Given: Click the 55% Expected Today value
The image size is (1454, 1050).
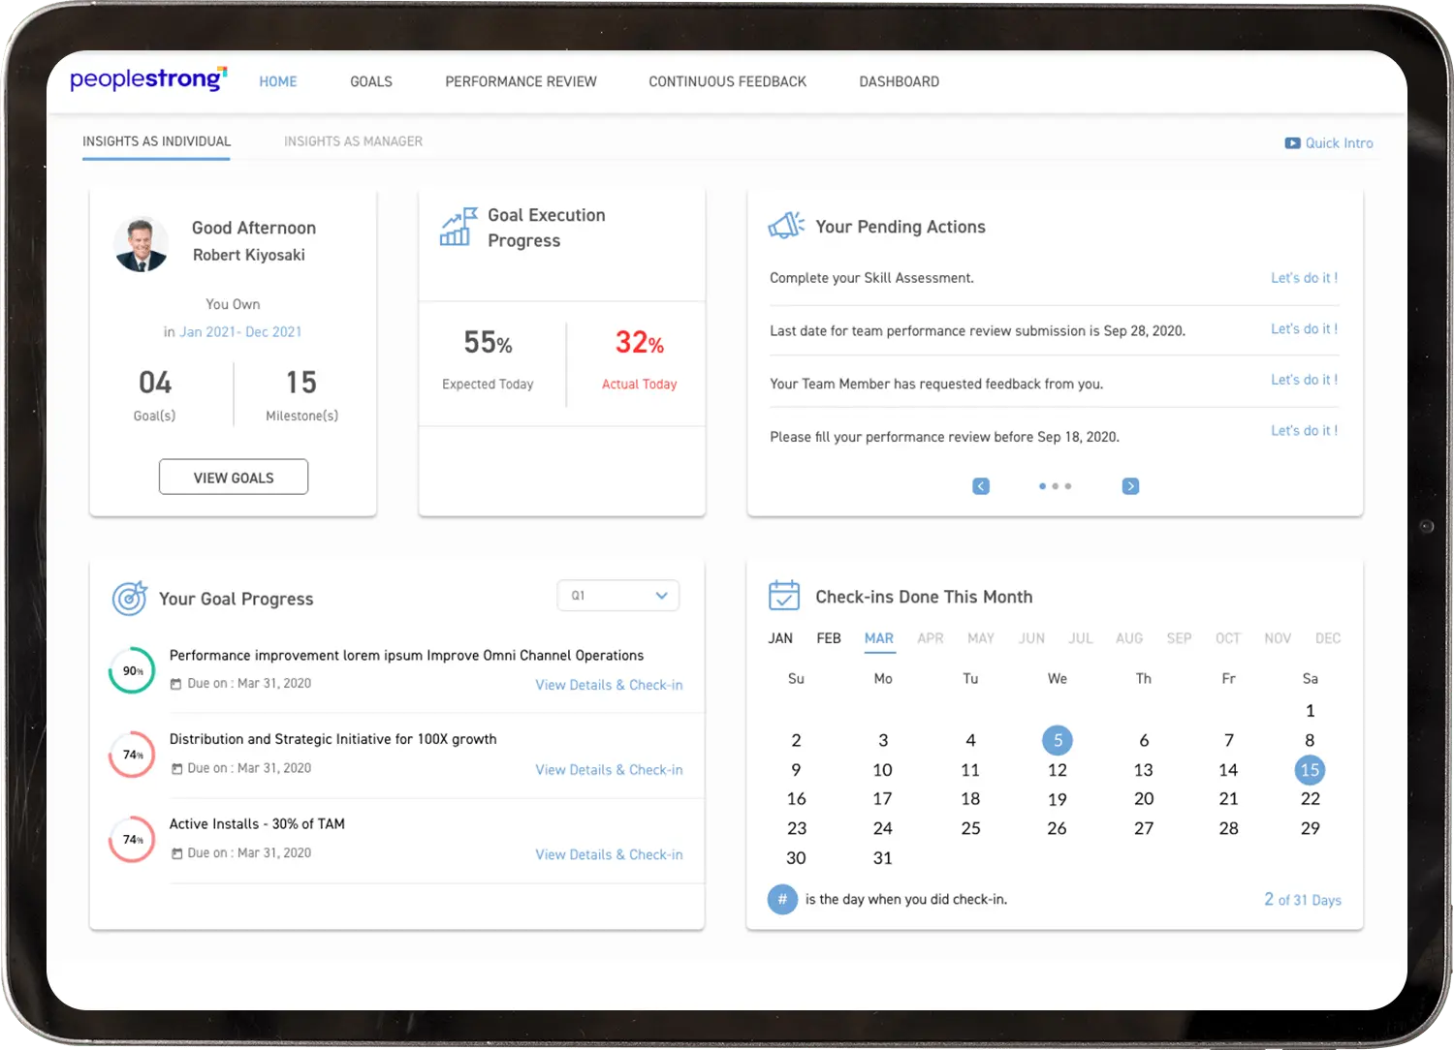Looking at the screenshot, I should 488,343.
